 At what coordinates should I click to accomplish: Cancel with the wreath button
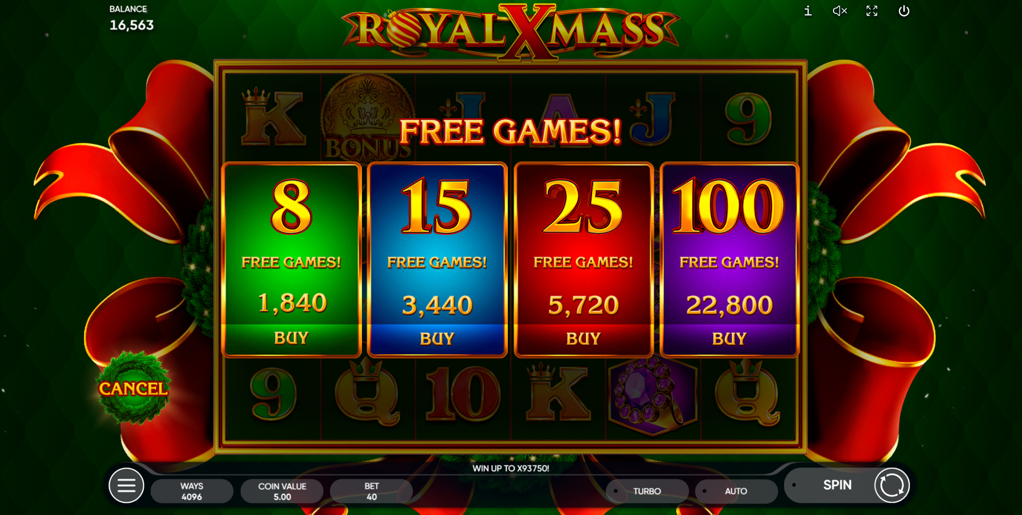133,388
